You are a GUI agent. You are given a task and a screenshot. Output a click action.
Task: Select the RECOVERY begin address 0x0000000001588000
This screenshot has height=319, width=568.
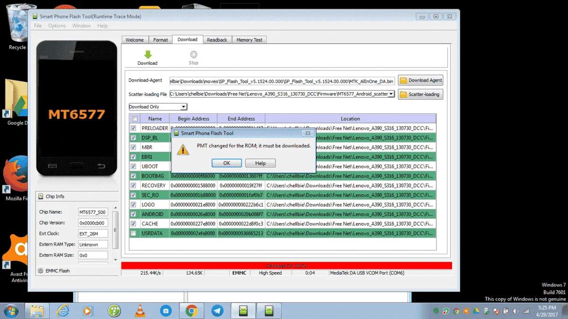click(193, 185)
